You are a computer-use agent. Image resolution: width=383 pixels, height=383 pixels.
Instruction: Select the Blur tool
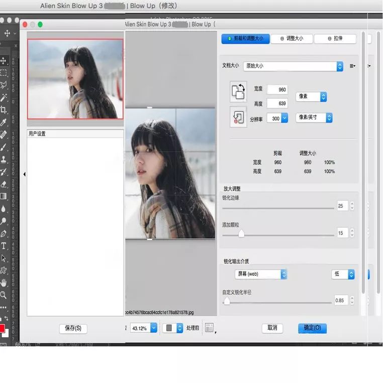4,209
